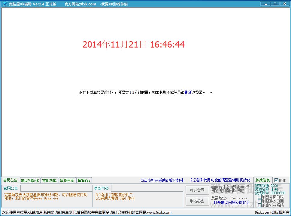
Task: Open the 游戏信息 tab
Action: pyautogui.click(x=262, y=180)
